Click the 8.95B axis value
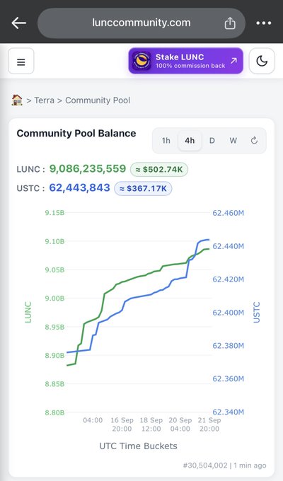Image resolution: width=283 pixels, height=481 pixels. point(54,327)
